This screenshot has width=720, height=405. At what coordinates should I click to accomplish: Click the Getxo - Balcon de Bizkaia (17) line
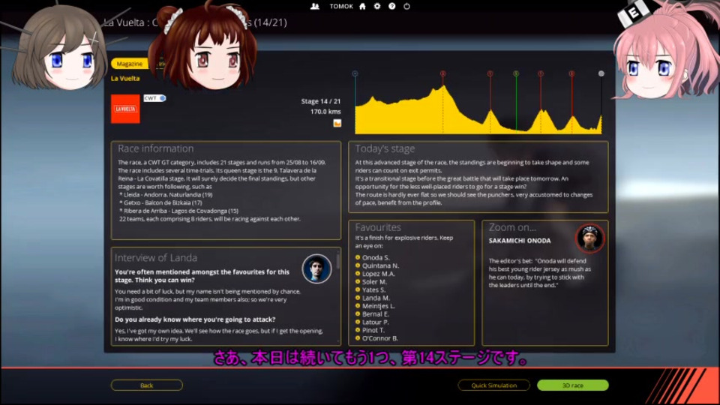(160, 202)
